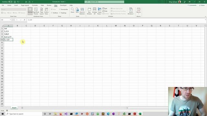Select cell containing 'var'
The width and height of the screenshot is (207, 116).
pos(8,28)
